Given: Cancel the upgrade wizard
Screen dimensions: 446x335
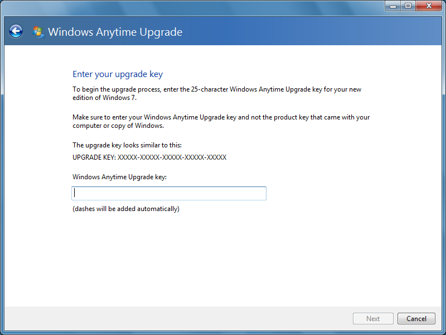Looking at the screenshot, I should 416,318.
